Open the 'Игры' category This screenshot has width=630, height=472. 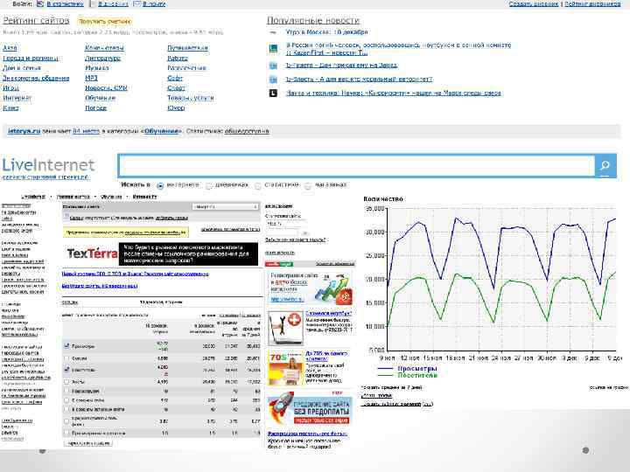point(10,88)
